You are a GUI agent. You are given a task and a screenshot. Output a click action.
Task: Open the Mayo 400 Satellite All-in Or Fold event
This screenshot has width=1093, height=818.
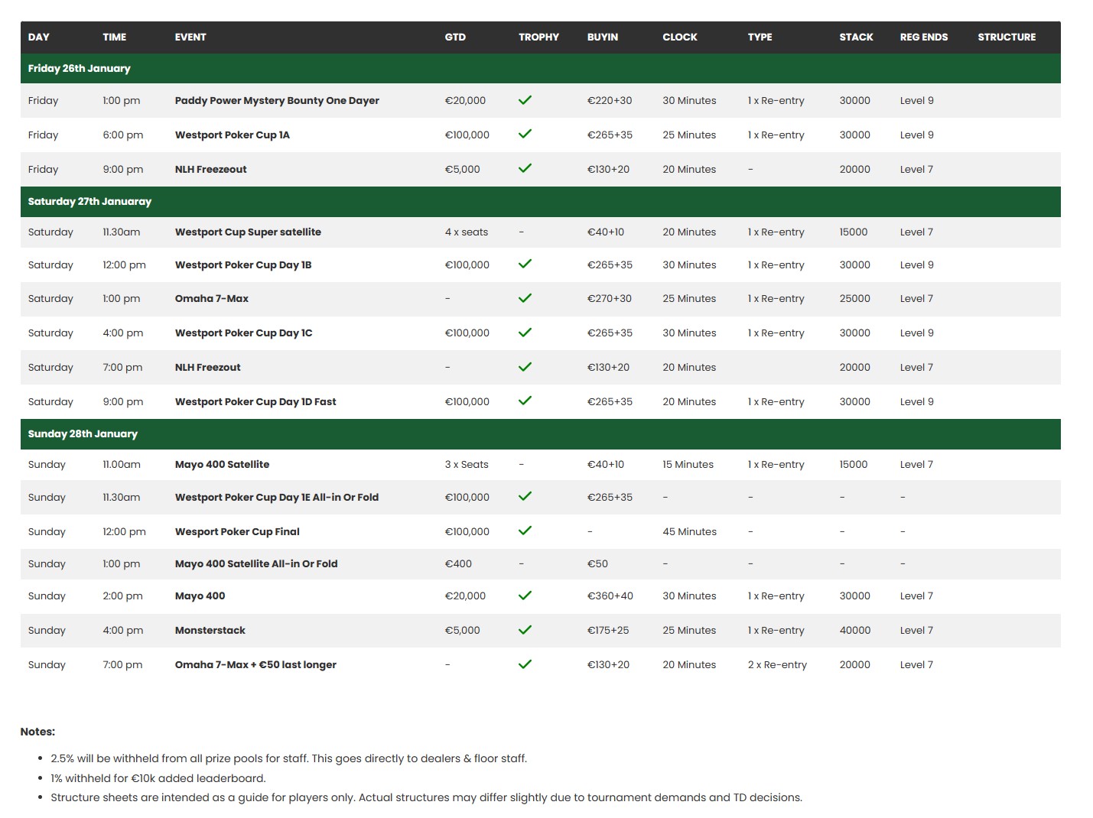click(x=256, y=563)
